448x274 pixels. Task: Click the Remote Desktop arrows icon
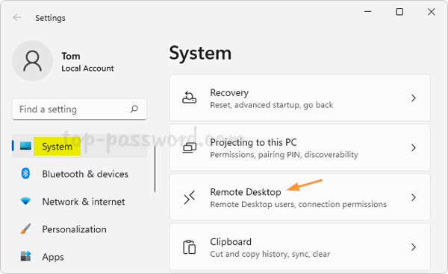(x=189, y=197)
